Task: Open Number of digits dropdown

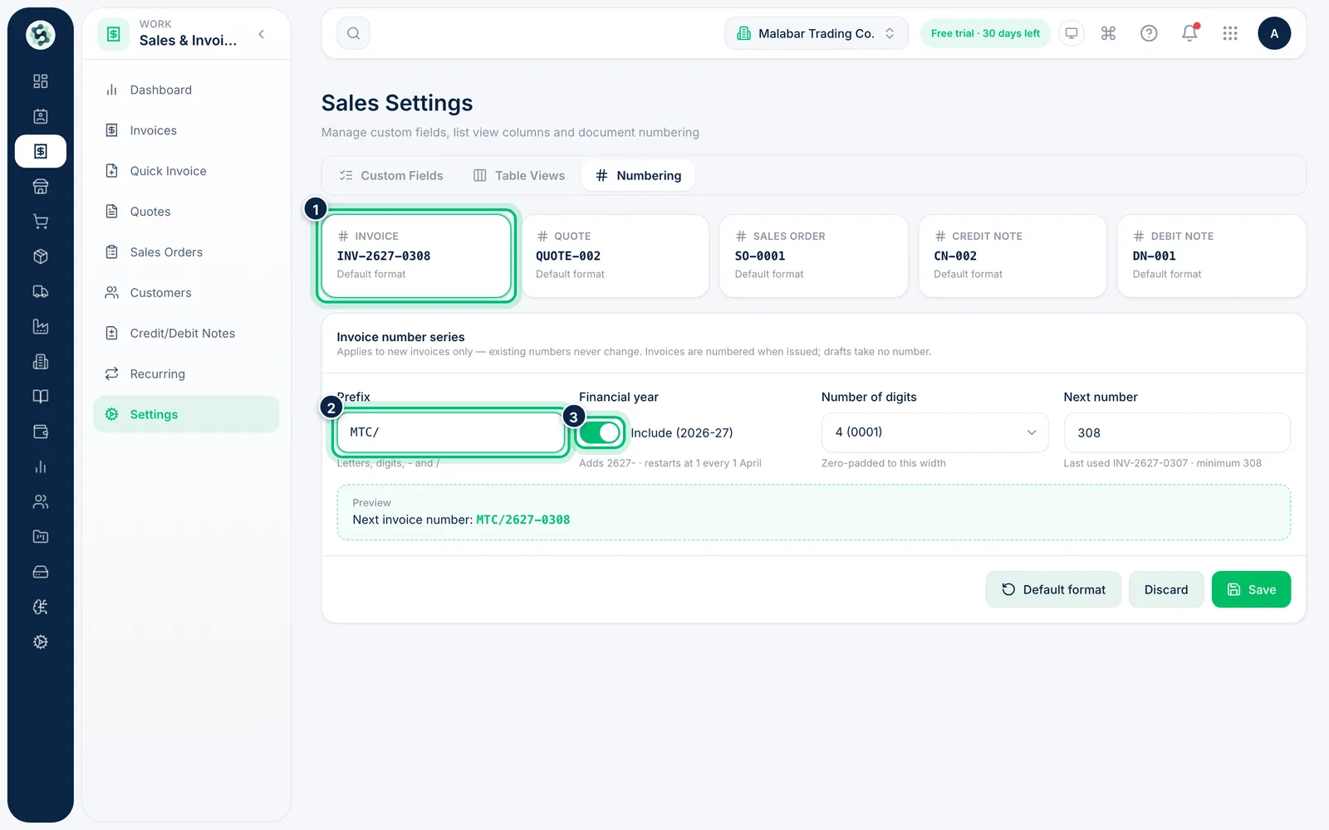Action: click(x=935, y=432)
